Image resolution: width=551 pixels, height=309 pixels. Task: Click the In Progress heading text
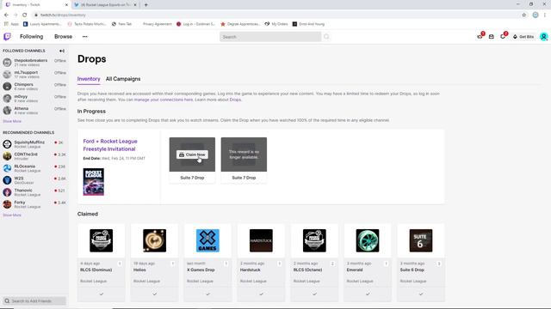tap(91, 112)
